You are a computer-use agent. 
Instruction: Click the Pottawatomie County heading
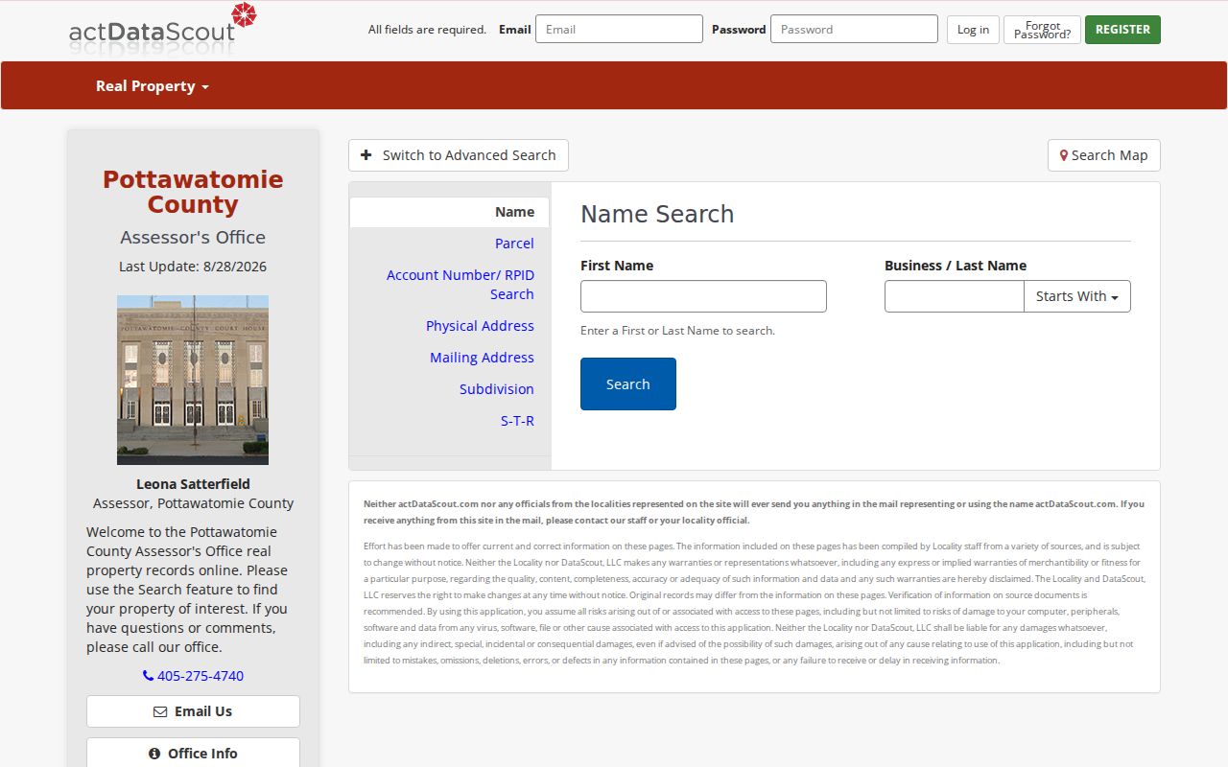[x=193, y=192]
